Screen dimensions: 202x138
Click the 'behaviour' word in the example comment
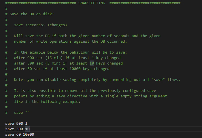coord(79,52)
